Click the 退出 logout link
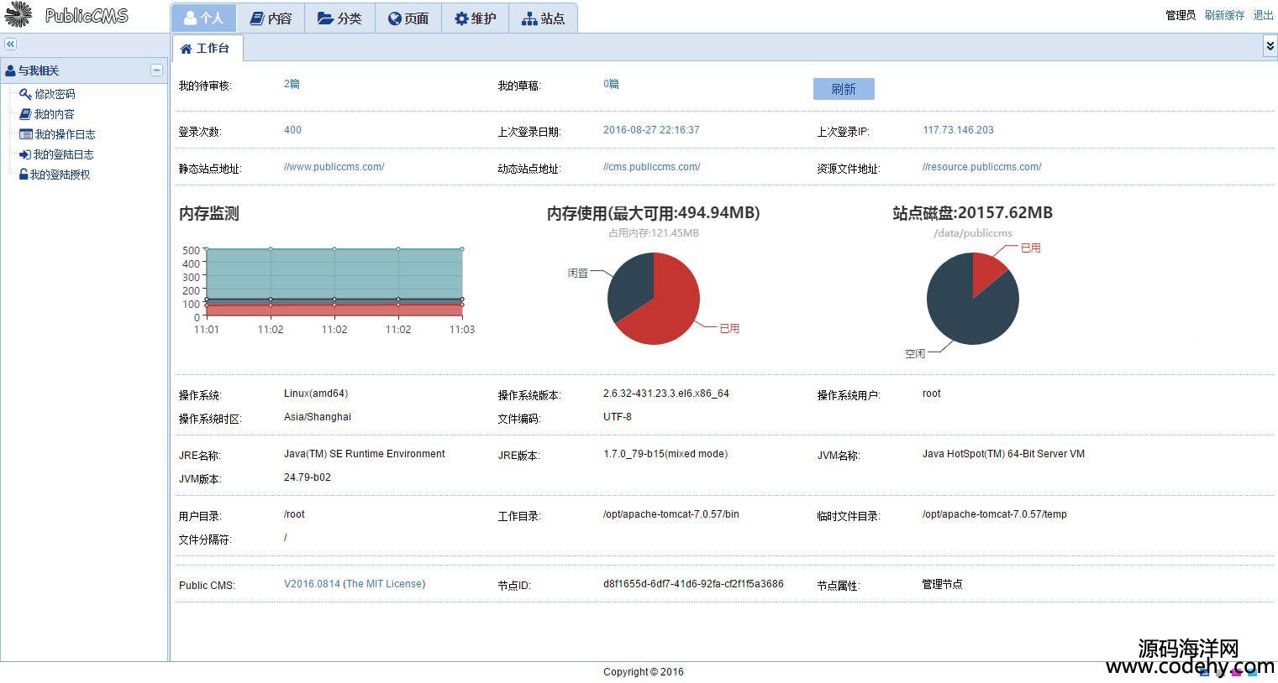 point(1263,15)
